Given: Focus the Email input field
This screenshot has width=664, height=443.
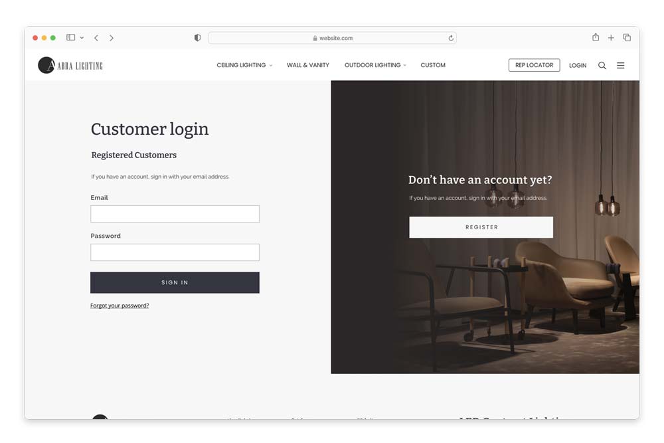Looking at the screenshot, I should pos(175,214).
